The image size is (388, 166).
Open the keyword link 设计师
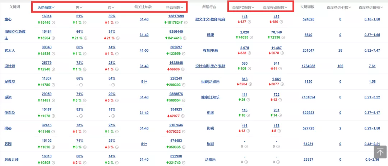10,66
